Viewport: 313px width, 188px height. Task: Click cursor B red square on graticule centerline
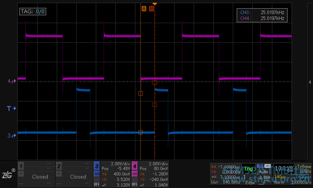[155, 82]
